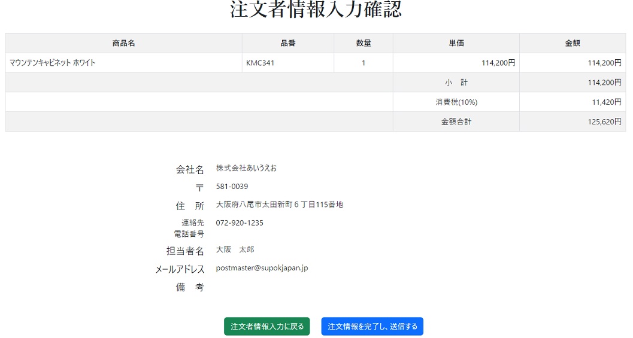Select the tax amount 11,420円
This screenshot has height=338, width=633.
[x=607, y=102]
